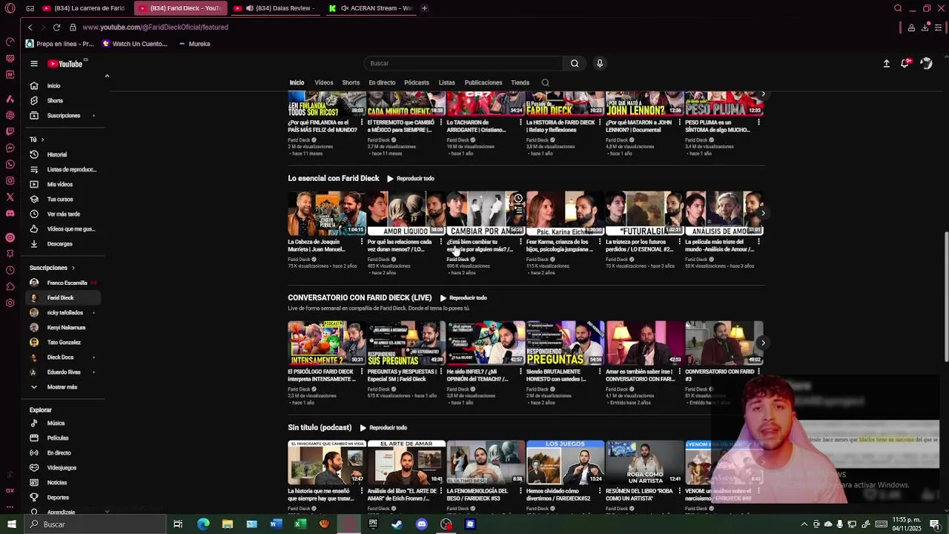Open LOS JUEGOS podcast thumbnail

(565, 462)
